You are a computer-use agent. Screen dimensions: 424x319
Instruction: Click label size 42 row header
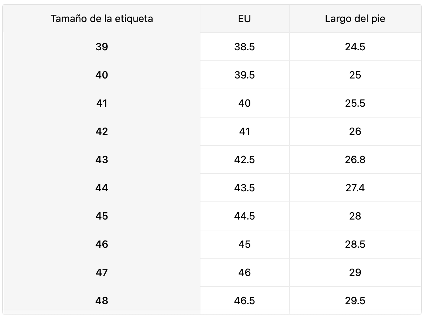[102, 131]
